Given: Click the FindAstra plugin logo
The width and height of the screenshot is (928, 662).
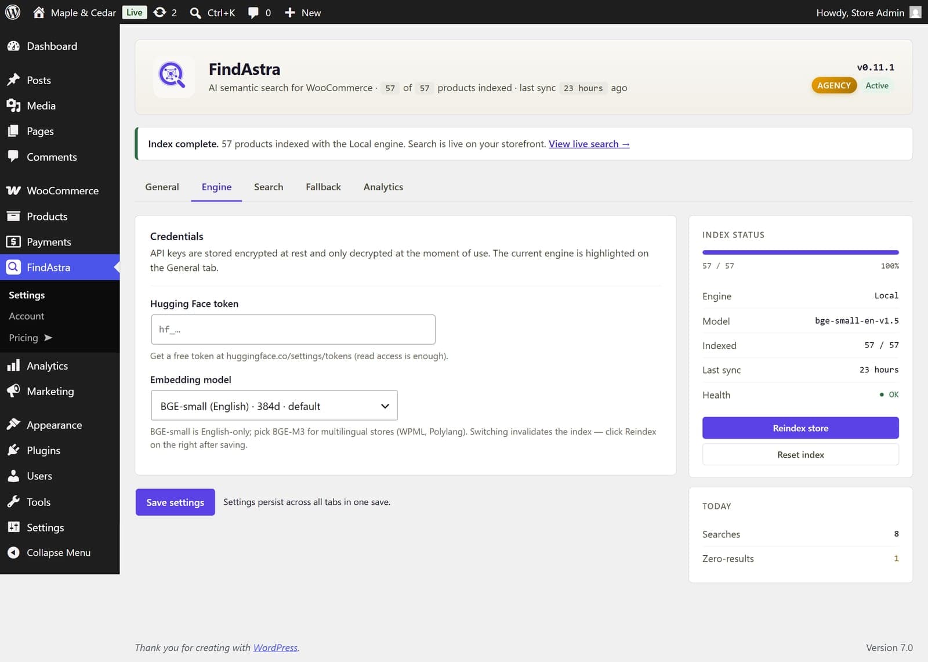Looking at the screenshot, I should pos(172,76).
